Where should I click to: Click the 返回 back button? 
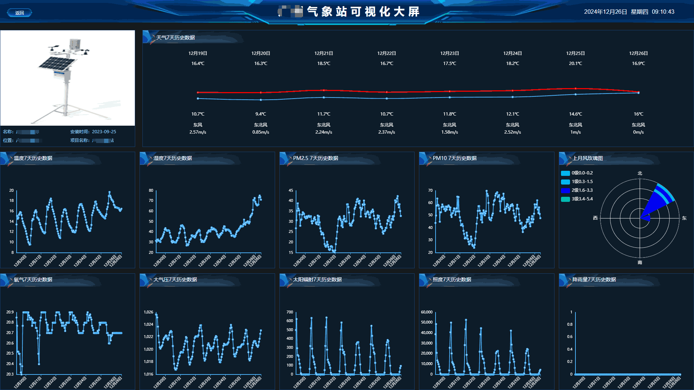(x=20, y=13)
